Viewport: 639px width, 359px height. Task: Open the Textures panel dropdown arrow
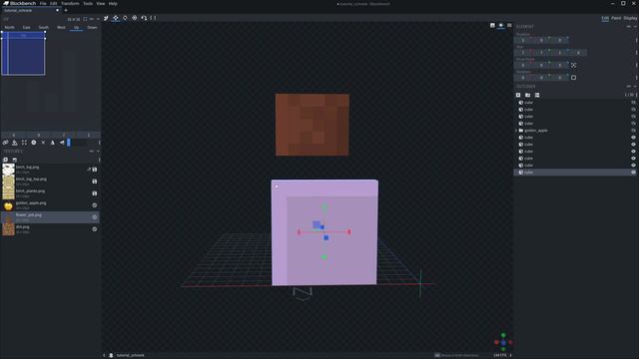tap(98, 152)
